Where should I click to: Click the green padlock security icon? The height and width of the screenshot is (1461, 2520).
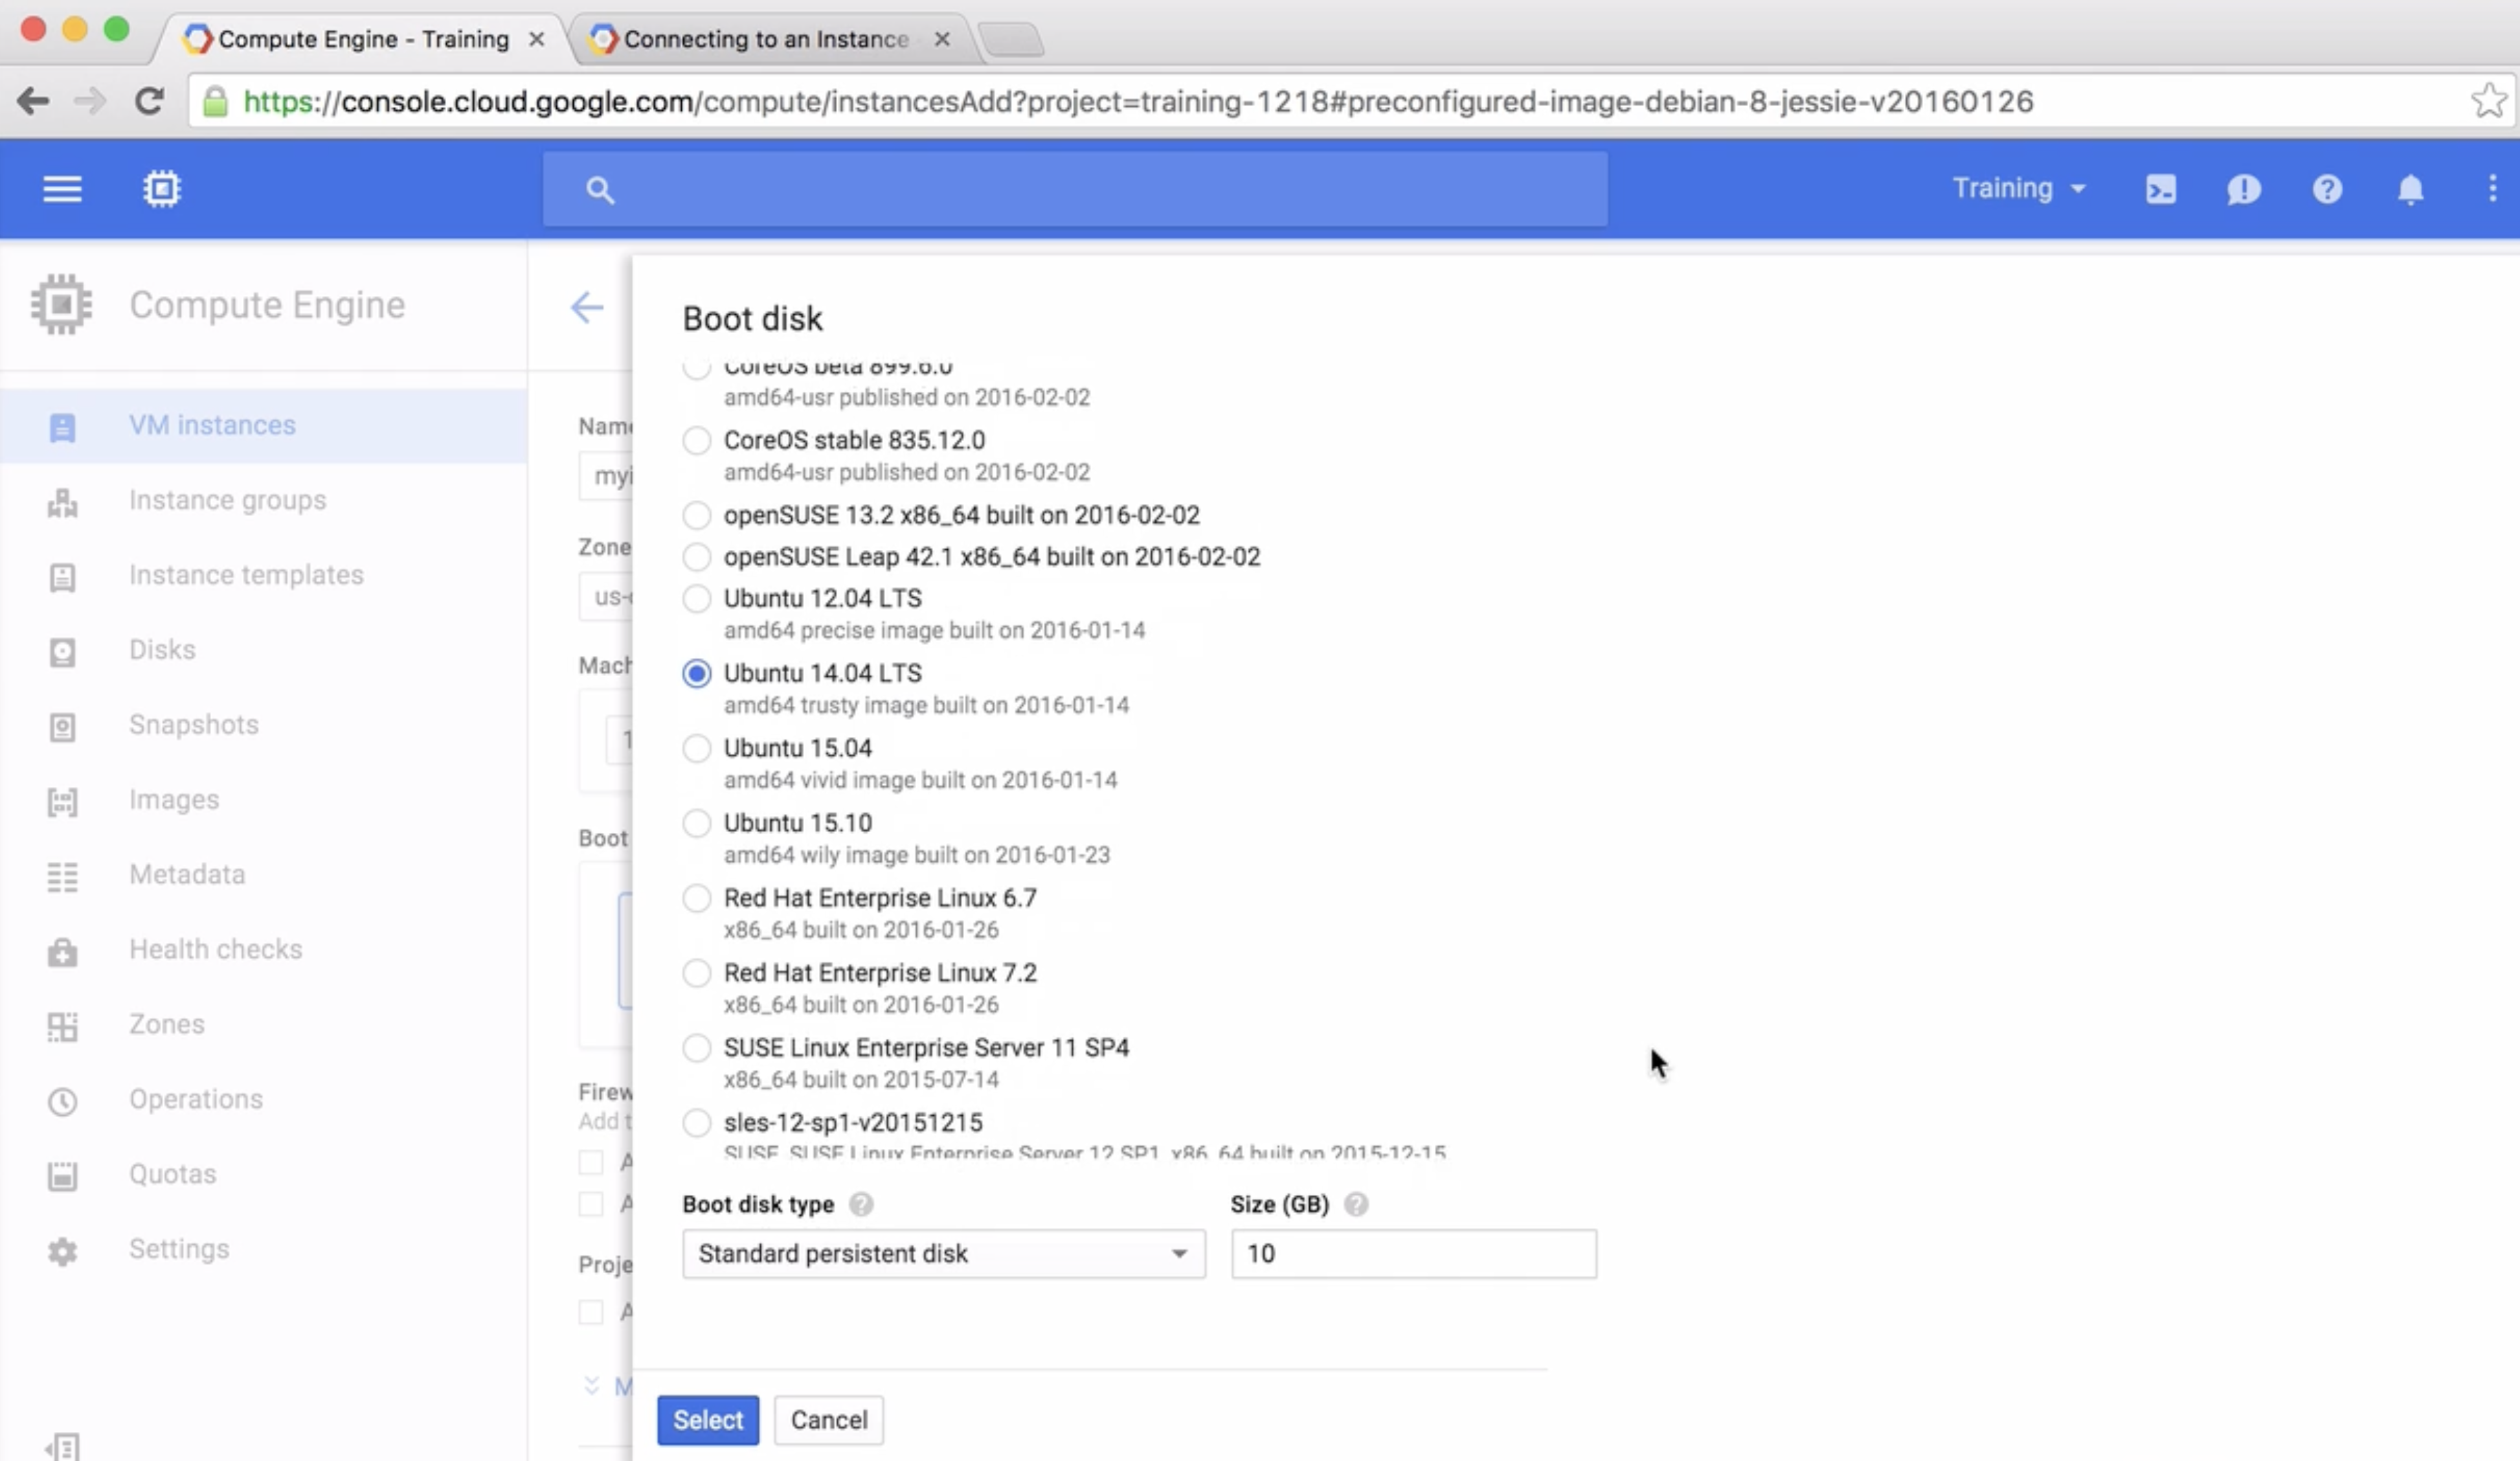click(215, 101)
